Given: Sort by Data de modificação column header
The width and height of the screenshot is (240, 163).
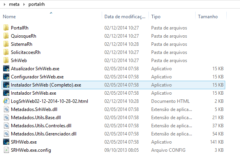Looking at the screenshot, I should coord(125,16).
